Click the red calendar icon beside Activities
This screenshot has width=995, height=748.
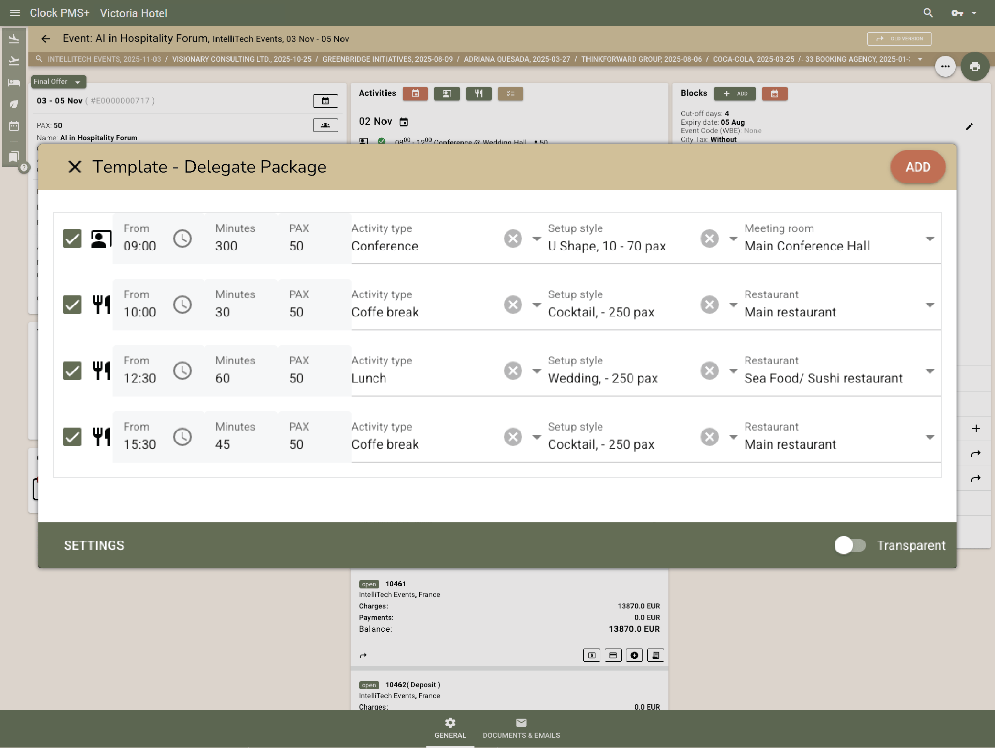pyautogui.click(x=415, y=94)
